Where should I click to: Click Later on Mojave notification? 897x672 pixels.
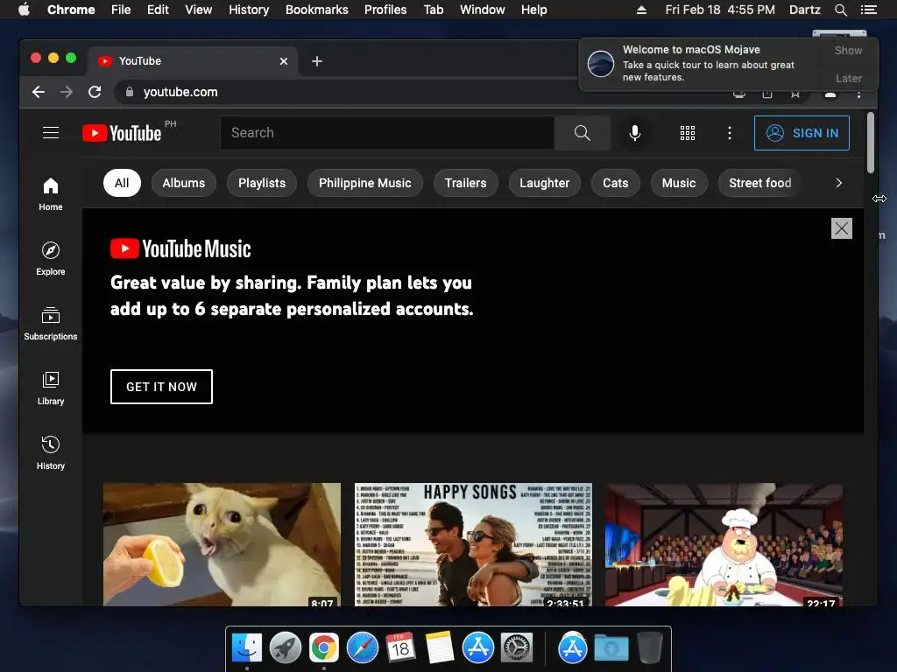(x=848, y=78)
